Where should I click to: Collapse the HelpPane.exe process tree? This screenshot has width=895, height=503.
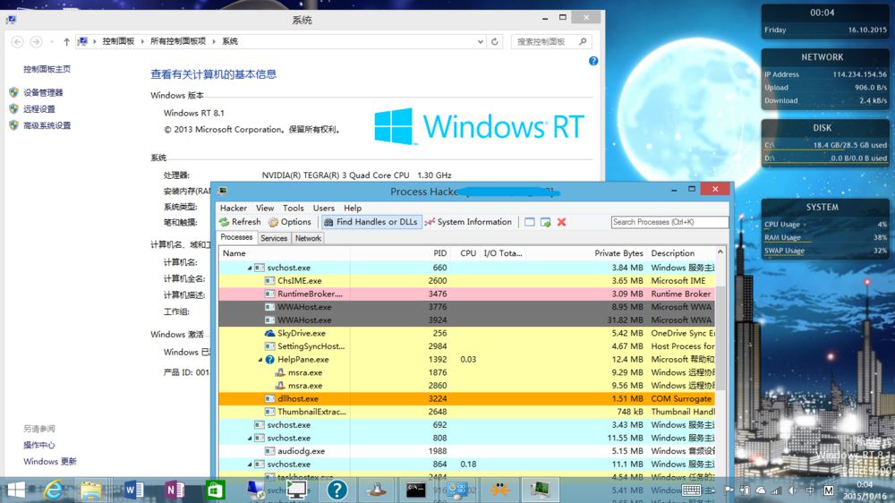260,360
